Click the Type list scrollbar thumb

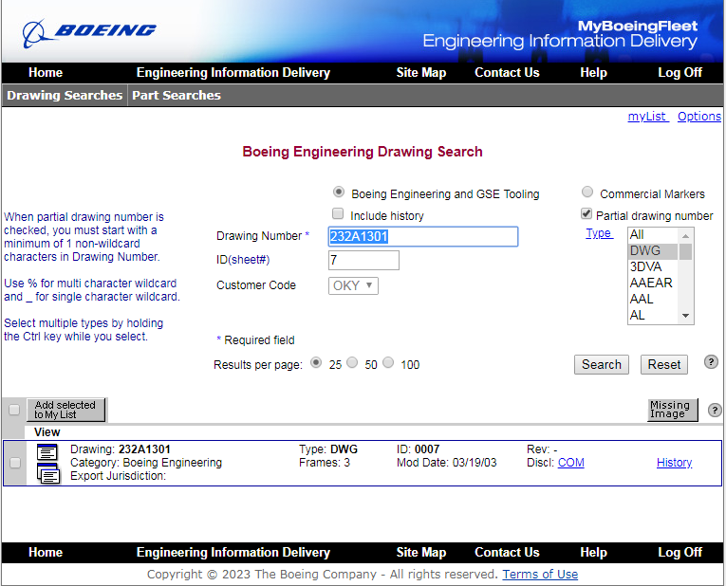click(686, 251)
